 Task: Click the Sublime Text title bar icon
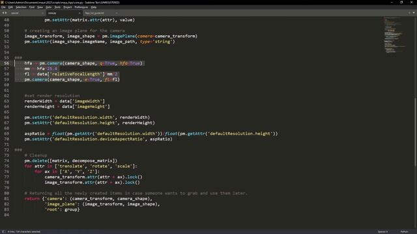click(3, 2)
